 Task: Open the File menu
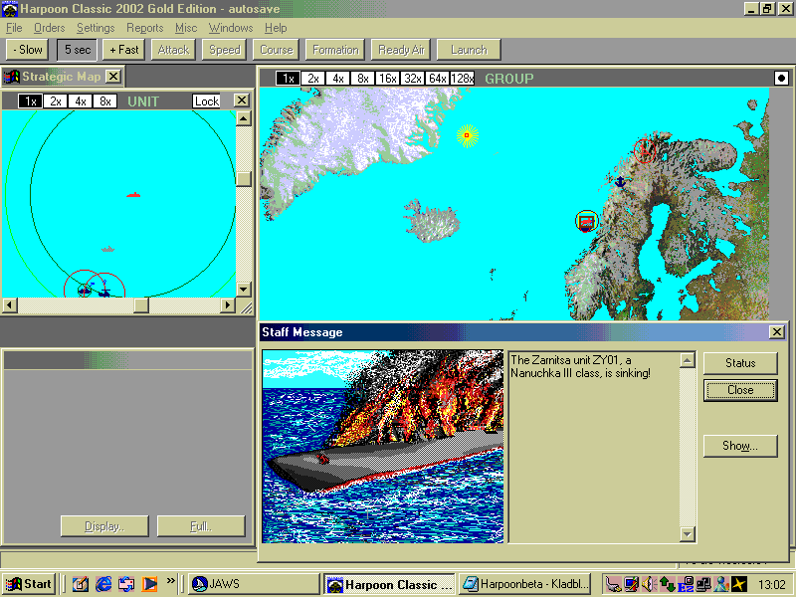pyautogui.click(x=14, y=28)
